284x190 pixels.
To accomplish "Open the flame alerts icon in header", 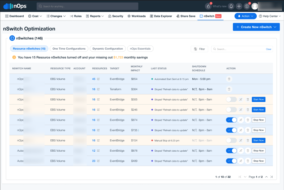I will point(208,6).
